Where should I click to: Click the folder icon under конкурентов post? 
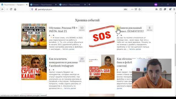pos(53,70)
